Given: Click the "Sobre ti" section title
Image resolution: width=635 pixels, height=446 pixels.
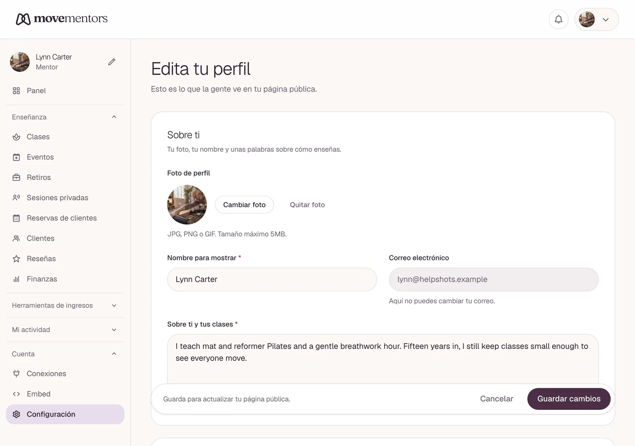Looking at the screenshot, I should [183, 135].
